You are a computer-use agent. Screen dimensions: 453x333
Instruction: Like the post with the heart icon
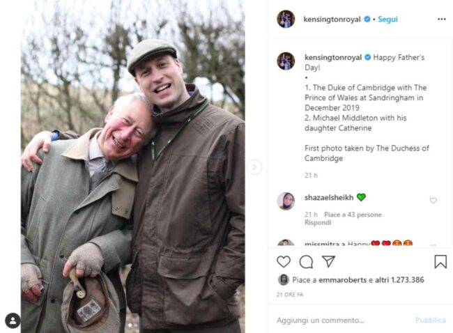pos(284,262)
